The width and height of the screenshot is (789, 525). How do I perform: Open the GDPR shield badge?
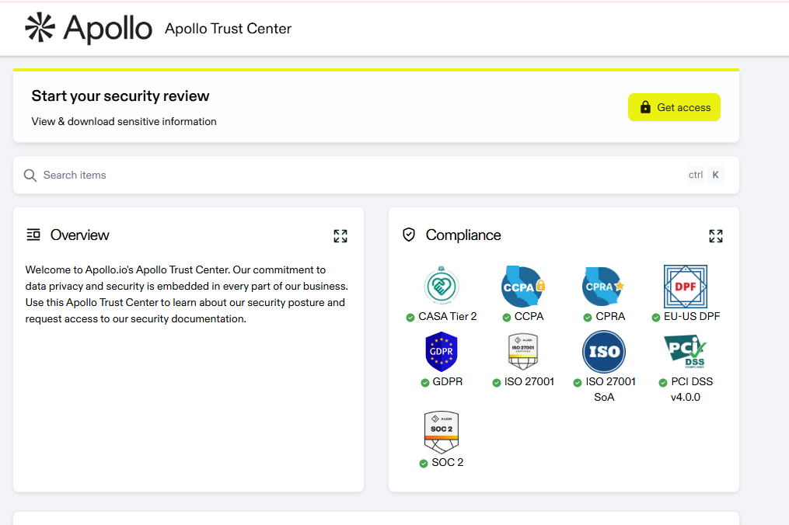(442, 352)
